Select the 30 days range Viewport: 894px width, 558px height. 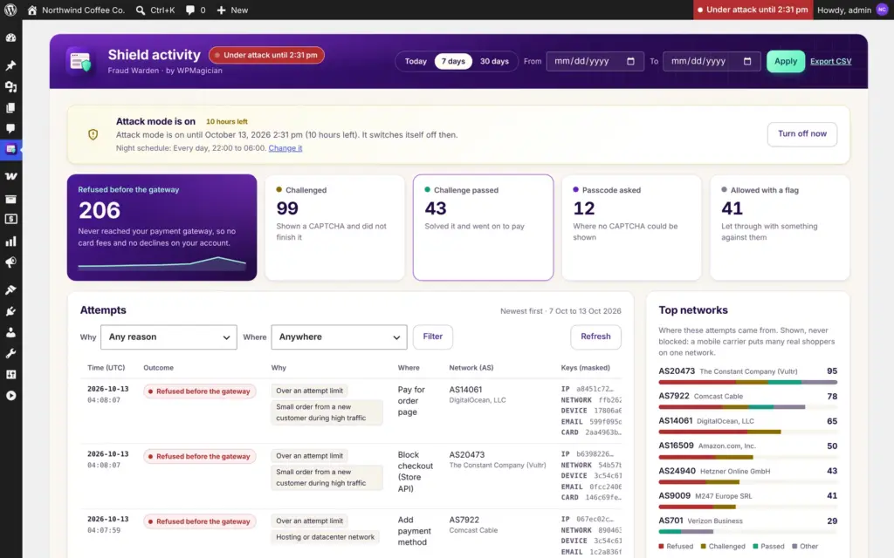pyautogui.click(x=494, y=62)
